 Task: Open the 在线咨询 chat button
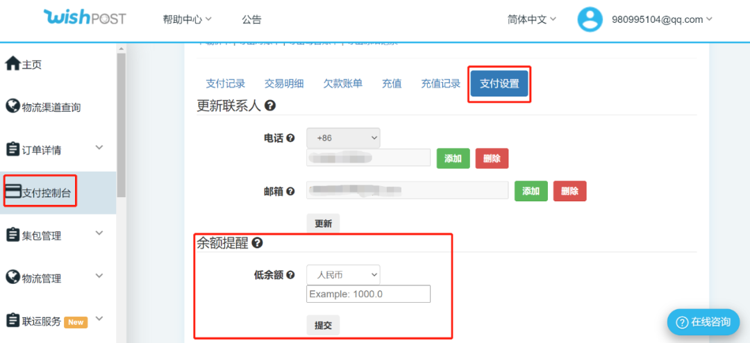pos(703,322)
